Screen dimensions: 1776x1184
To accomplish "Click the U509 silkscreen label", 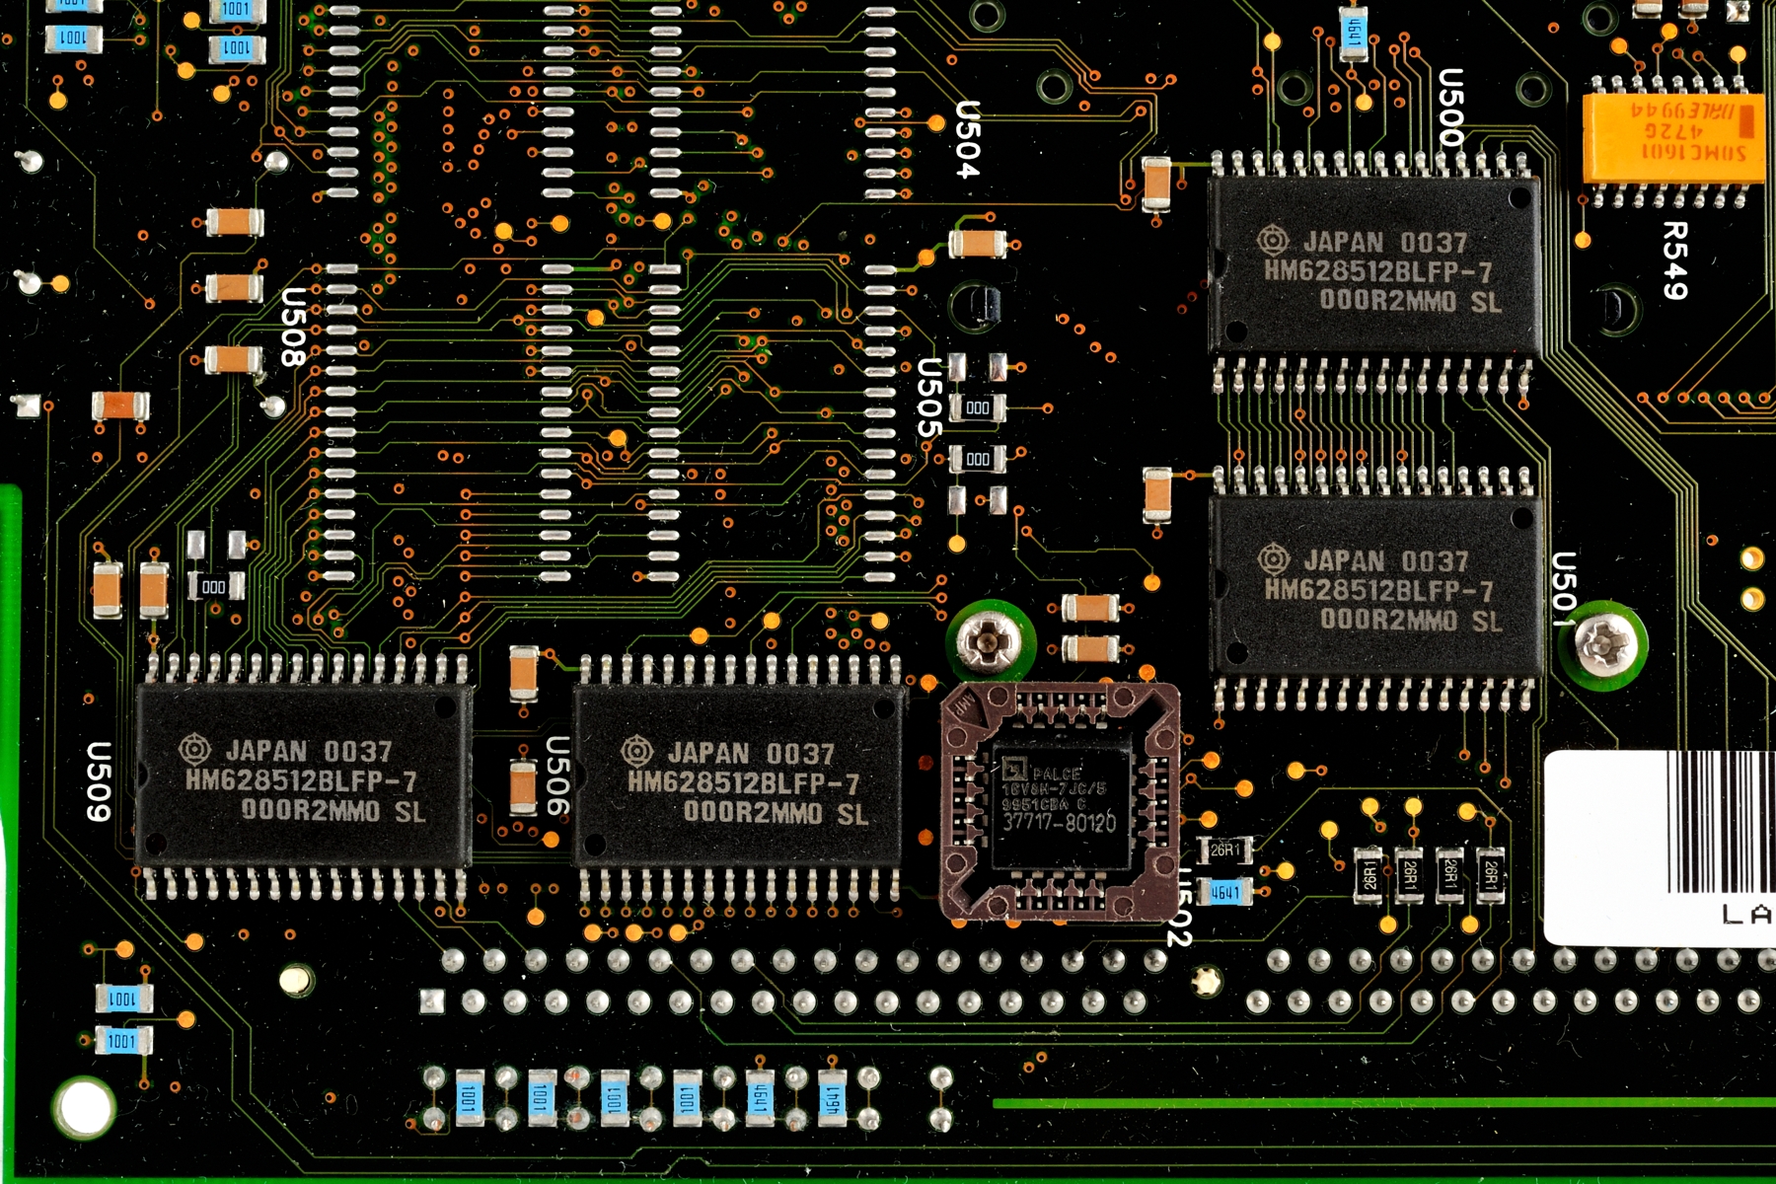I will click(98, 780).
